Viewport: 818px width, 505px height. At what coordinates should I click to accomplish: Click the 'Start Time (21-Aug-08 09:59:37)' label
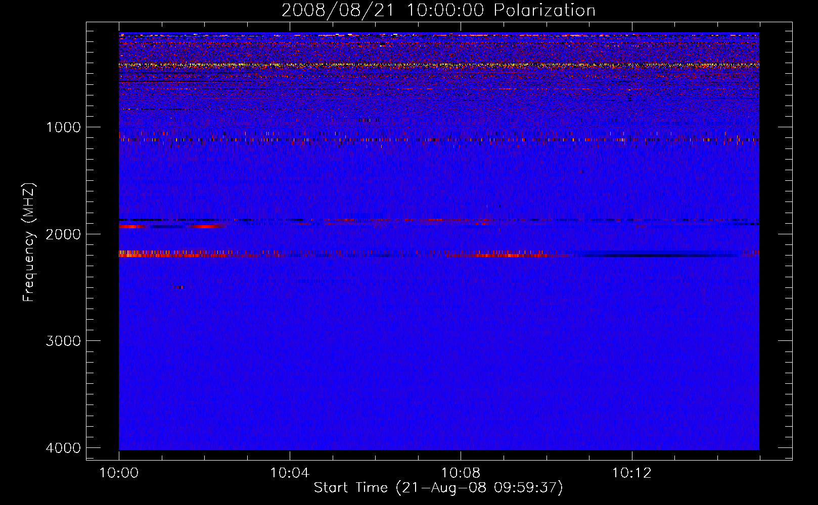[438, 488]
